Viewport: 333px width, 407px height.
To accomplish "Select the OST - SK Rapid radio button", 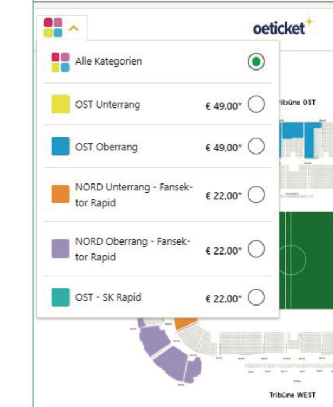I will coord(256,297).
